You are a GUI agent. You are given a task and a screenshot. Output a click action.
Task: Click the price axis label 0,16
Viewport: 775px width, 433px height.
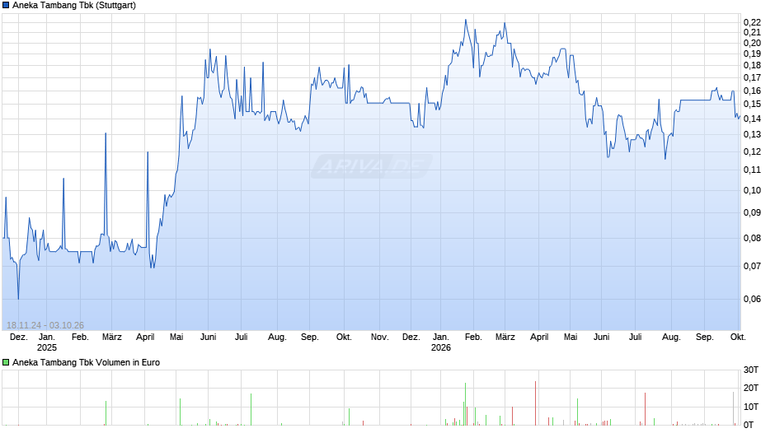pos(752,91)
